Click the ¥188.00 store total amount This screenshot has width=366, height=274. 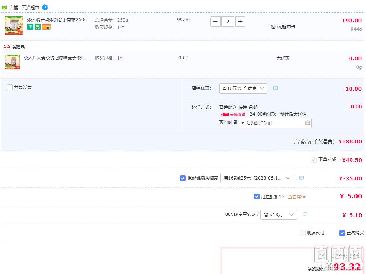(x=350, y=142)
